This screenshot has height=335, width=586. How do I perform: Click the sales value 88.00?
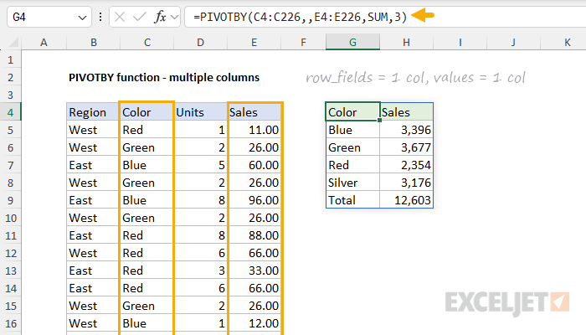click(x=254, y=235)
